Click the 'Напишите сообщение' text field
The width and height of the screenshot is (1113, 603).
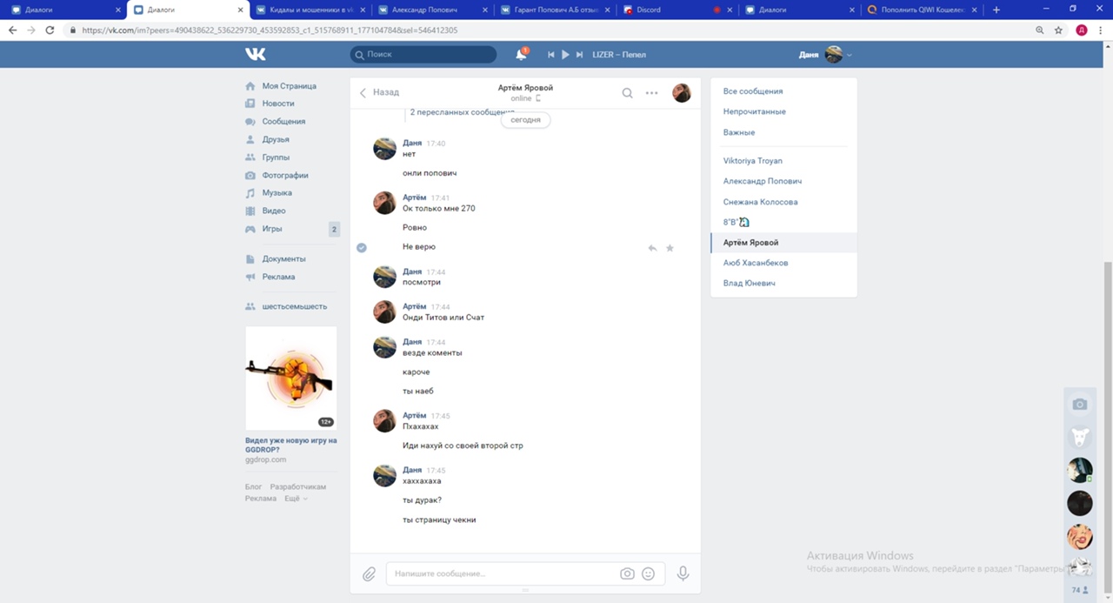pyautogui.click(x=503, y=574)
